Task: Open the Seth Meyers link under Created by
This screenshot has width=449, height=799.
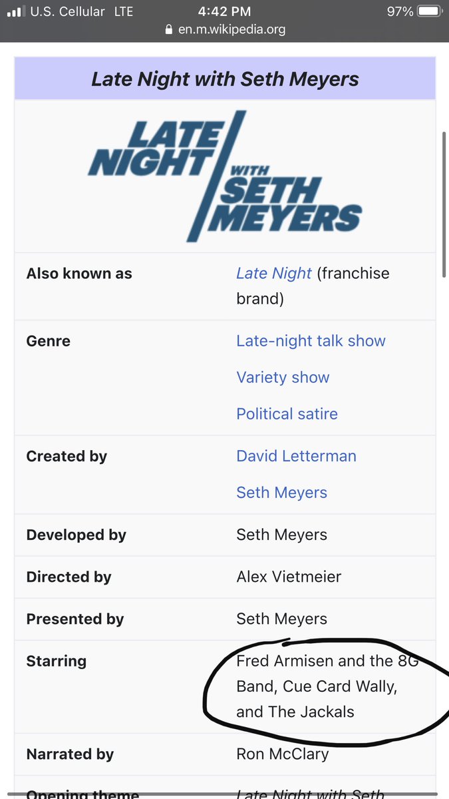Action: tap(281, 493)
